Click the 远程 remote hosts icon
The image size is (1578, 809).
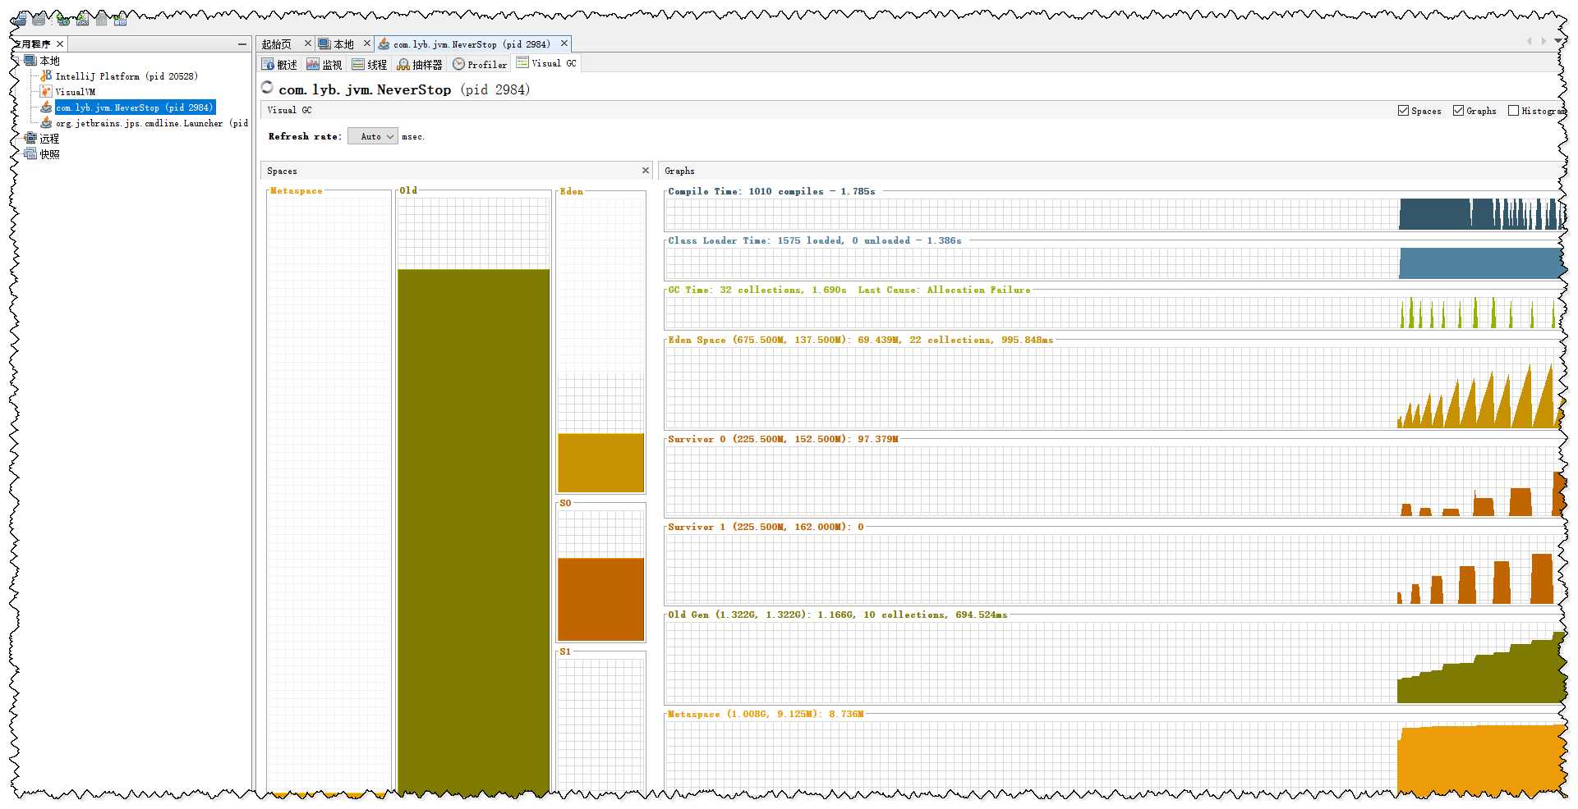31,138
